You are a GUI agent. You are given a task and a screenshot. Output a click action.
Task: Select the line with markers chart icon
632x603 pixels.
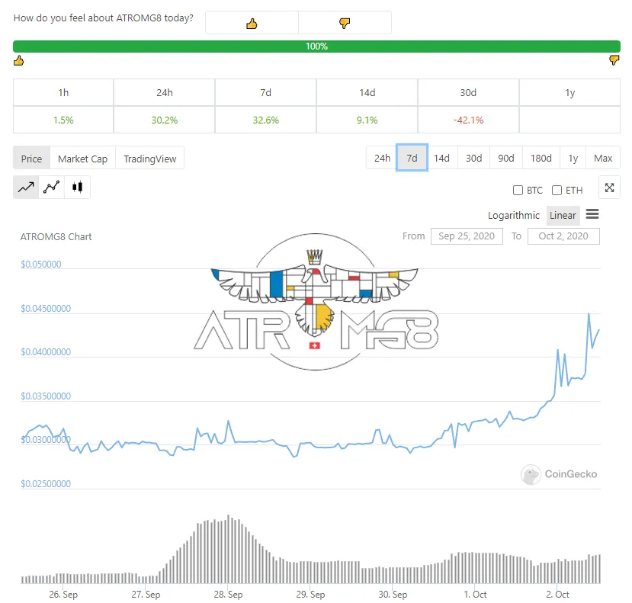[52, 187]
